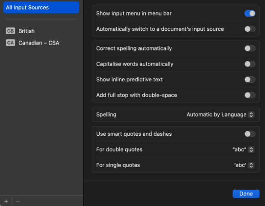The height and width of the screenshot is (206, 265).
Task: Toggle Capitalise words automatically
Action: tap(250, 64)
